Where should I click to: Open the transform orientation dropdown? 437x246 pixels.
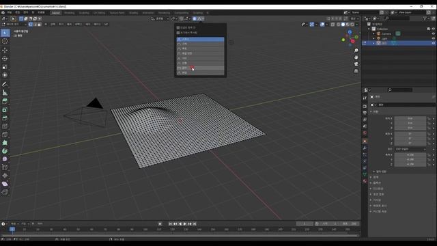(160, 18)
